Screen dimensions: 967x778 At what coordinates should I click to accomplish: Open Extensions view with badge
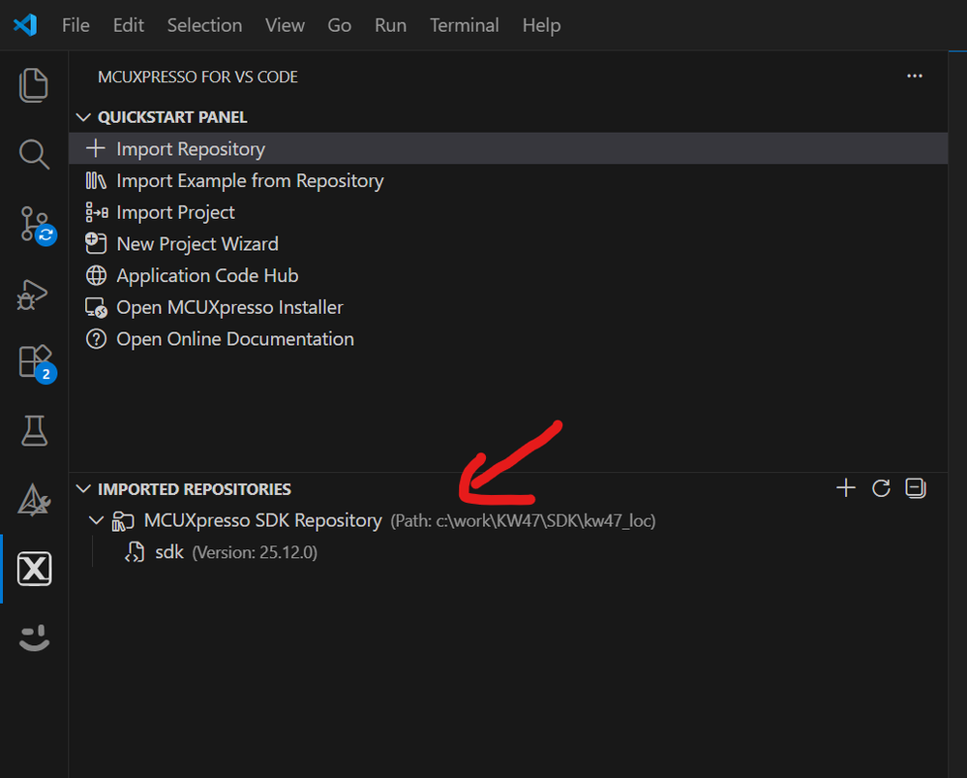coord(36,362)
